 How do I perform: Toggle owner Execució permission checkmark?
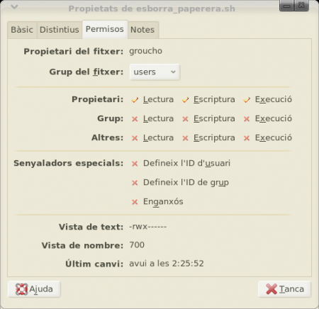[247, 100]
